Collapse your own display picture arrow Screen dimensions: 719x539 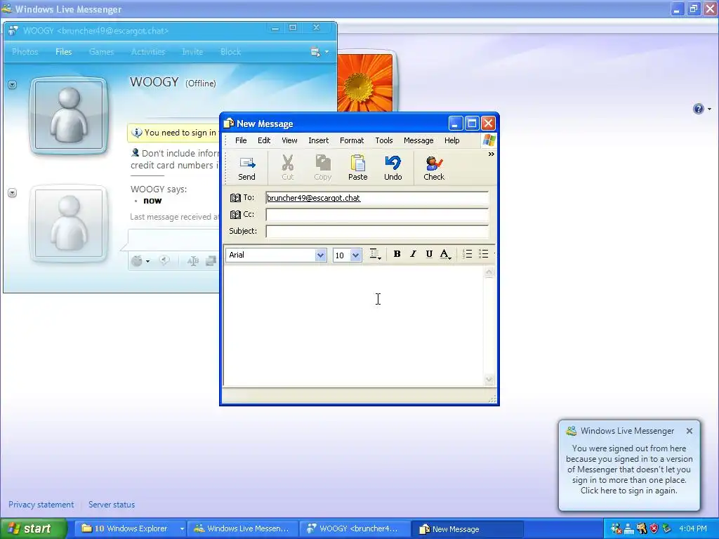point(13,193)
